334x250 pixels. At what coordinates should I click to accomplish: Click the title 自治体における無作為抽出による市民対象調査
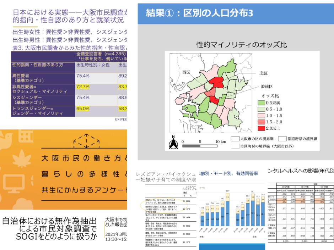tap(50, 229)
